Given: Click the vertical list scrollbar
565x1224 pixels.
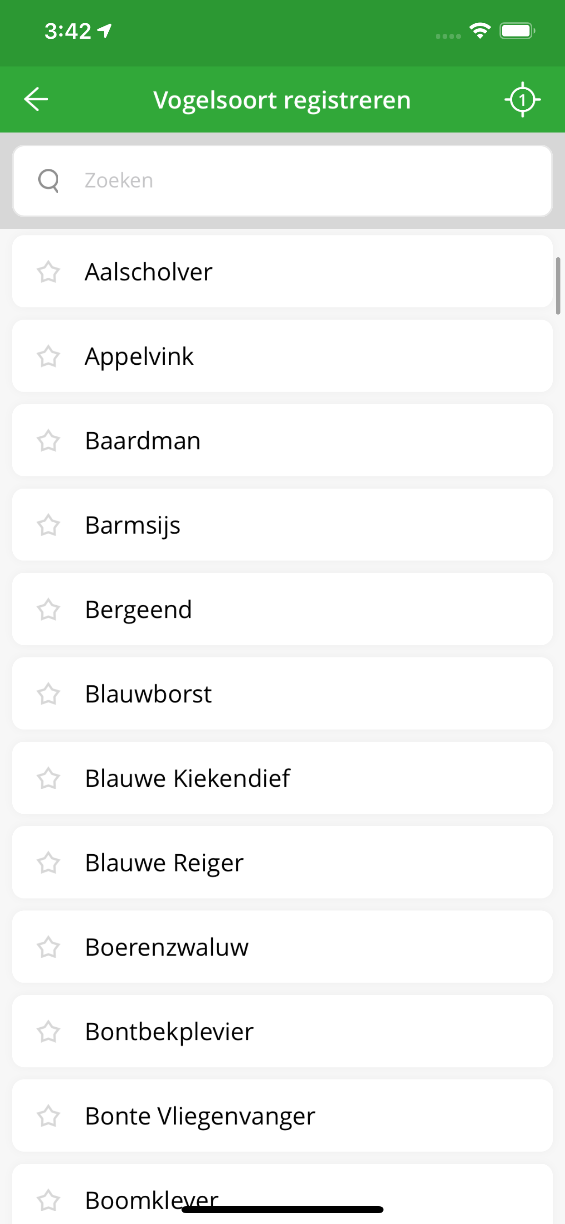Looking at the screenshot, I should point(558,286).
